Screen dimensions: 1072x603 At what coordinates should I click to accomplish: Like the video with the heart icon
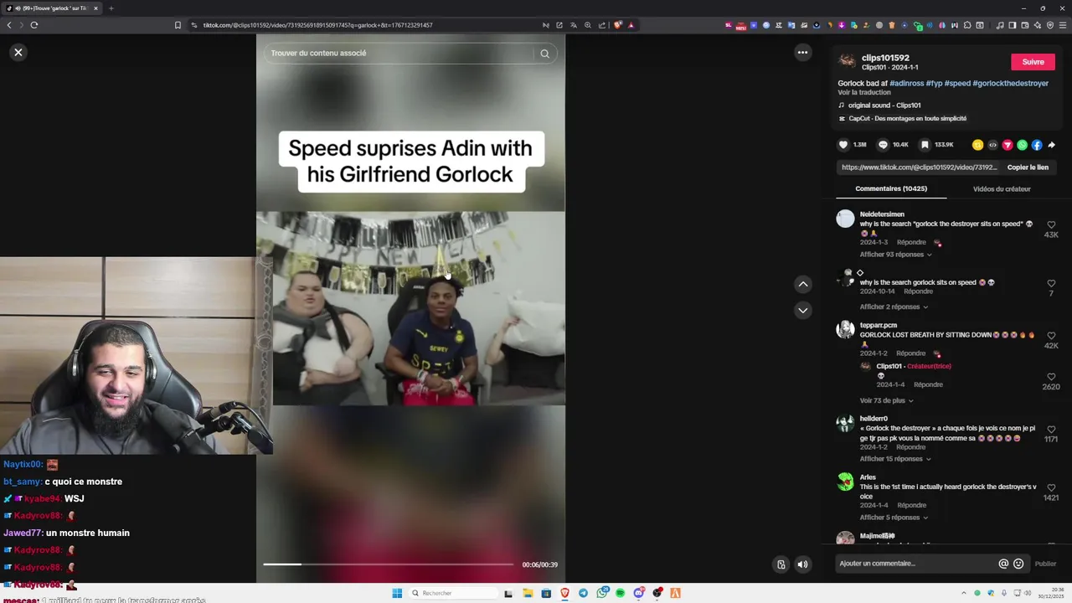tap(843, 145)
